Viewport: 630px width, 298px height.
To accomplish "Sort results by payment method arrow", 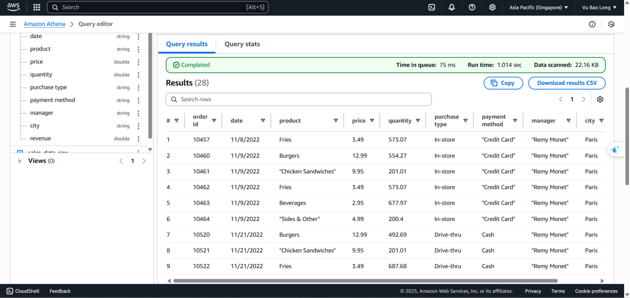I will pyautogui.click(x=515, y=121).
